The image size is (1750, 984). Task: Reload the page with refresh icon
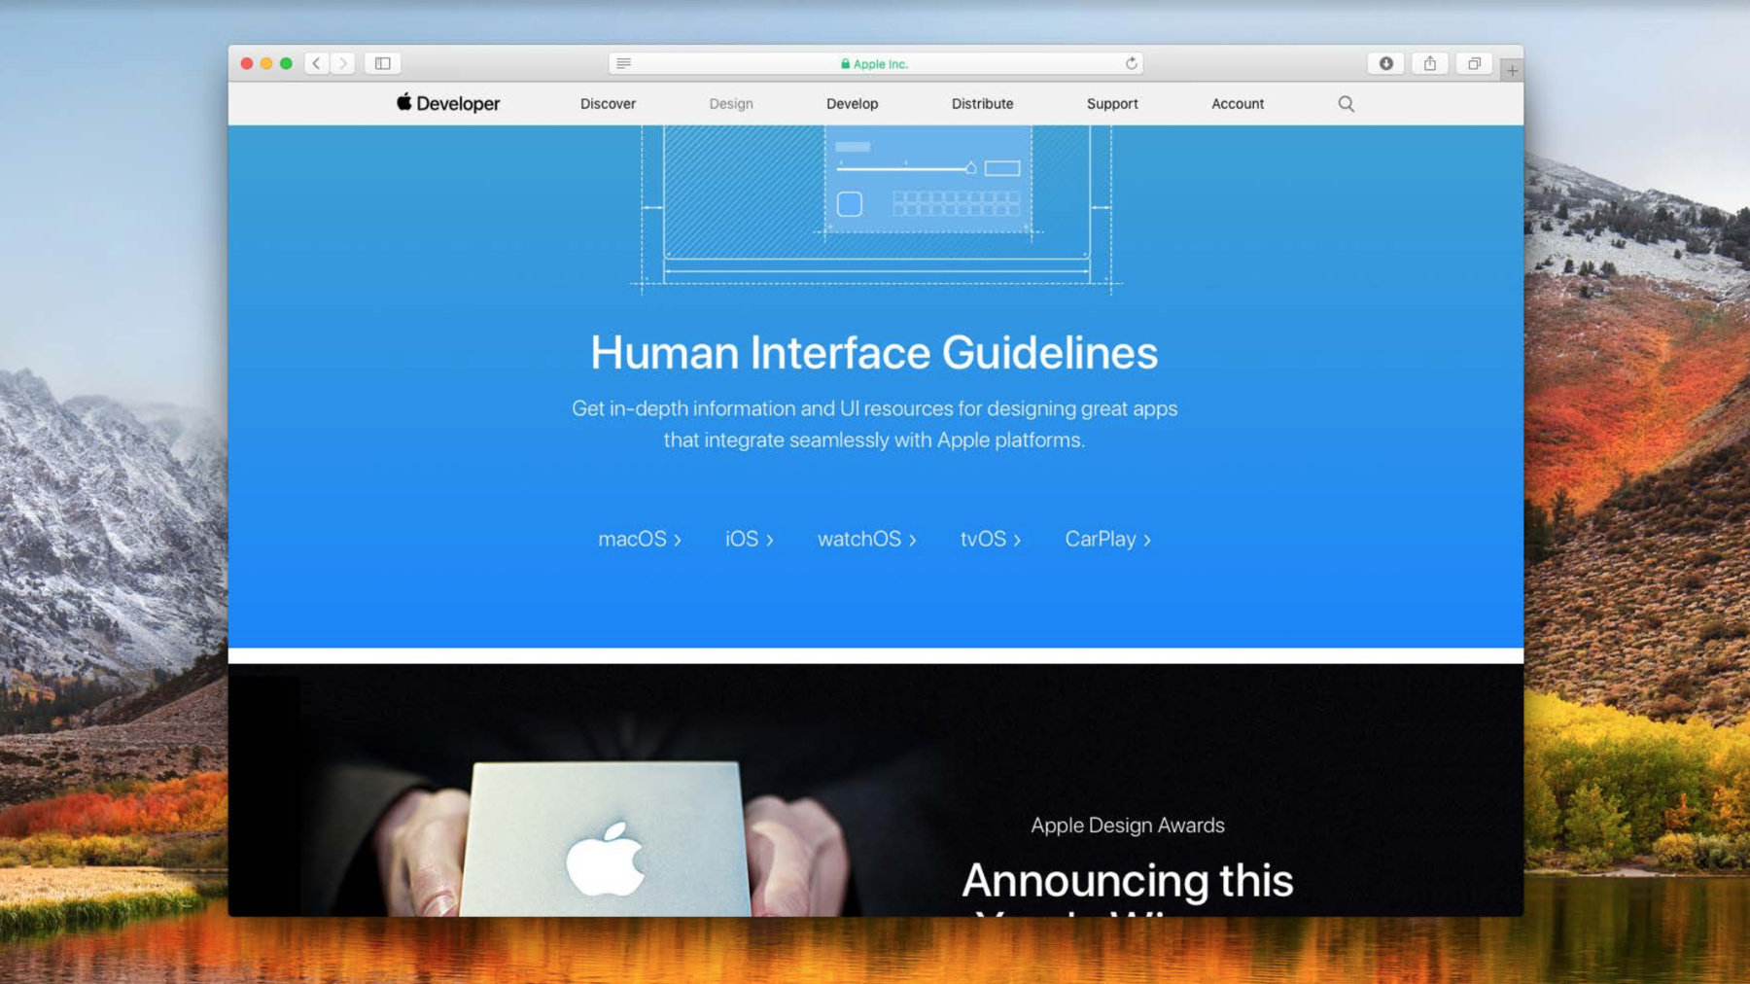pos(1131,63)
